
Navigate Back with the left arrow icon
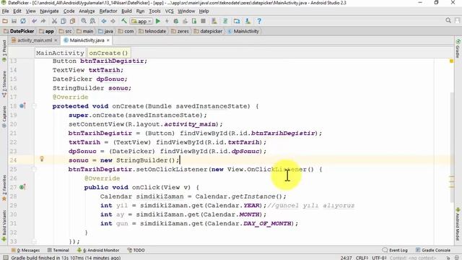click(104, 21)
